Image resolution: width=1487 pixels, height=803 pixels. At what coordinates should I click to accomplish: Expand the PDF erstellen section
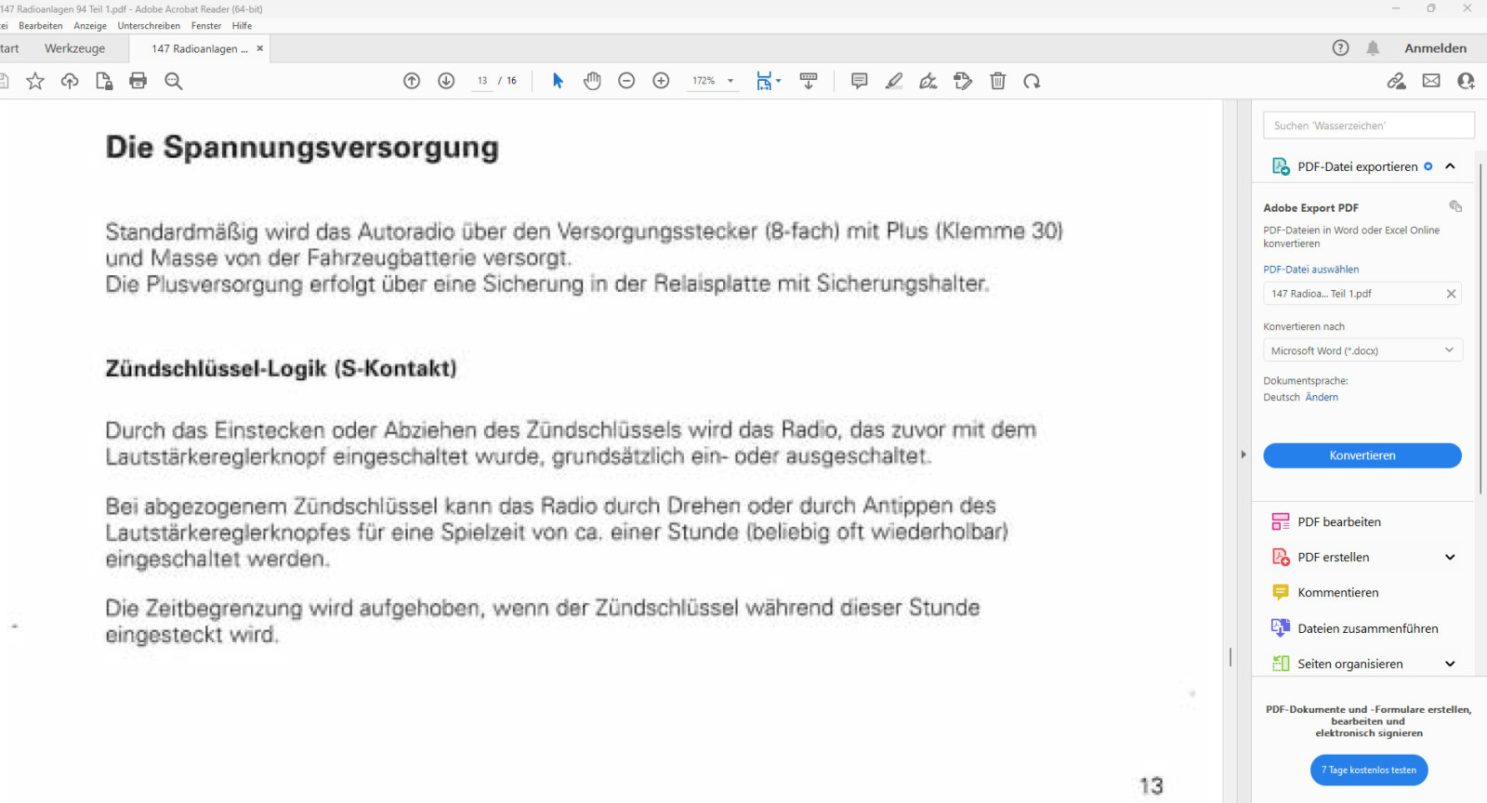point(1450,558)
